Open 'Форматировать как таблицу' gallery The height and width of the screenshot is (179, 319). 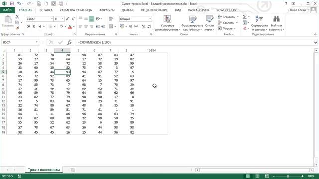[x=192, y=23]
